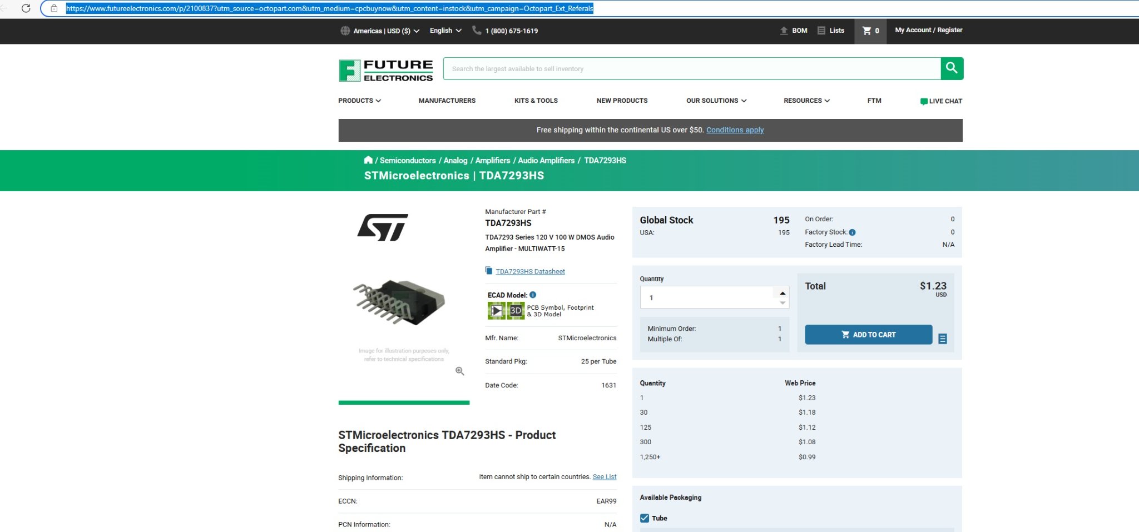Click Audio Amplifiers breadcrumb
The image size is (1139, 532).
tap(546, 160)
